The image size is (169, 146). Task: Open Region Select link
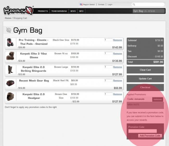[x=89, y=4]
